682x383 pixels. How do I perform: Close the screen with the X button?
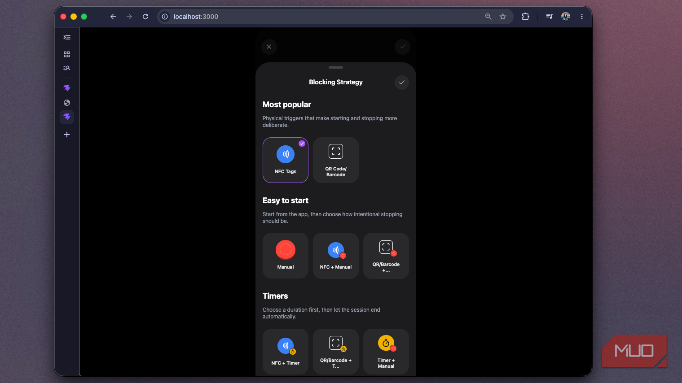click(x=269, y=47)
